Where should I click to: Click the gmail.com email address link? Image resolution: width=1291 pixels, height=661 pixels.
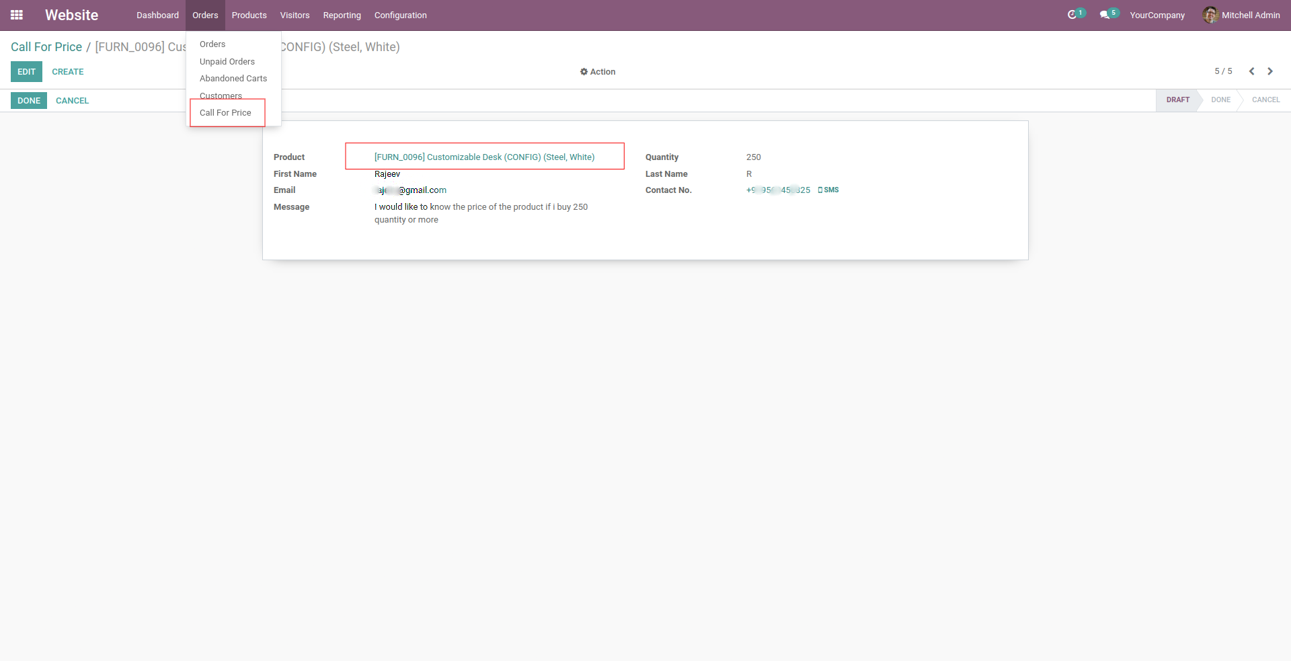tap(410, 190)
